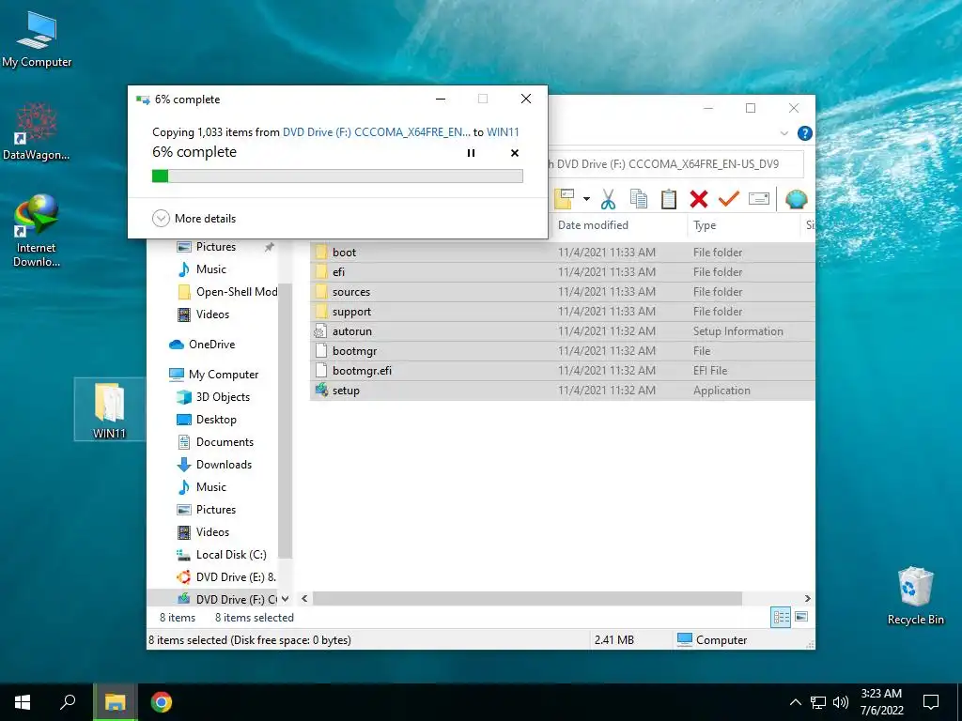Click horizontal scrollbar left arrow
Image resolution: width=962 pixels, height=721 pixels.
[x=304, y=598]
